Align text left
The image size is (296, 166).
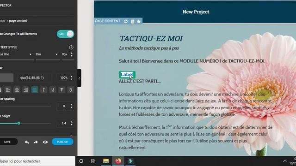[x=8, y=90]
